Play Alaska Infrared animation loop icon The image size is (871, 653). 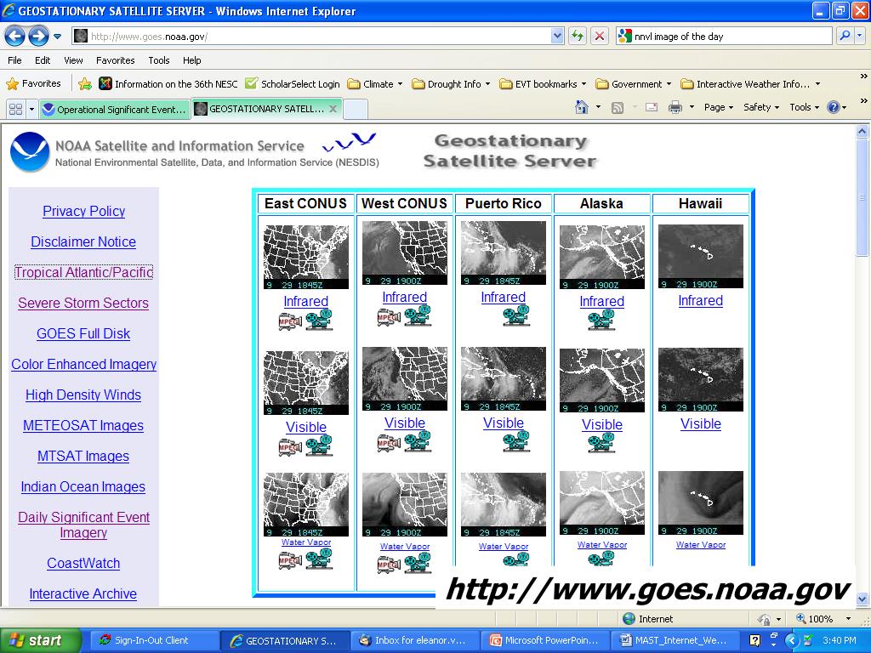pos(601,320)
